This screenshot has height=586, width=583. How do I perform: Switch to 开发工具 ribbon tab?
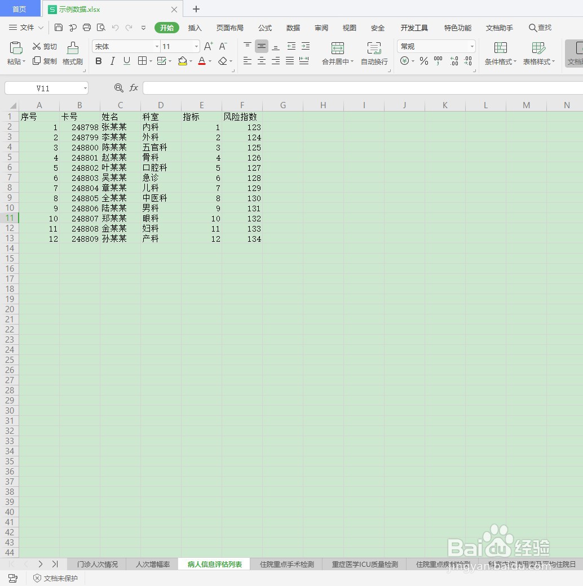[x=414, y=28]
